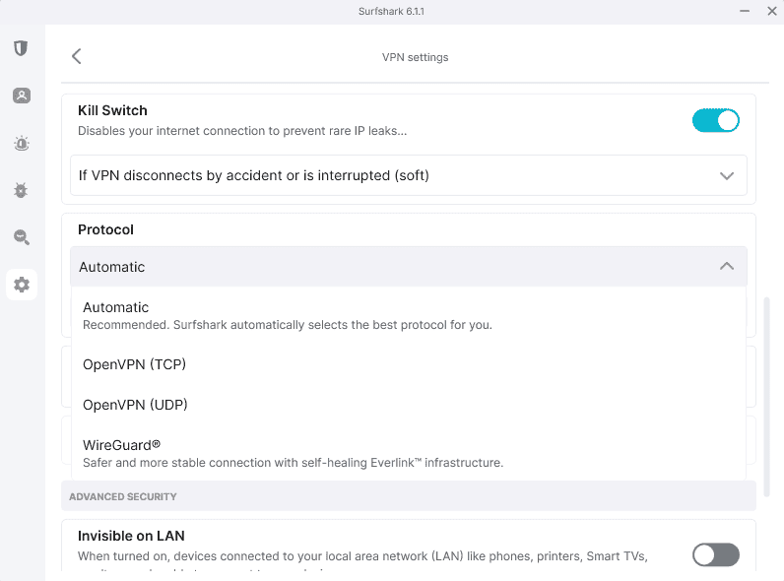Open the VPN shield tab in sidebar
This screenshot has width=784, height=581.
[x=21, y=48]
